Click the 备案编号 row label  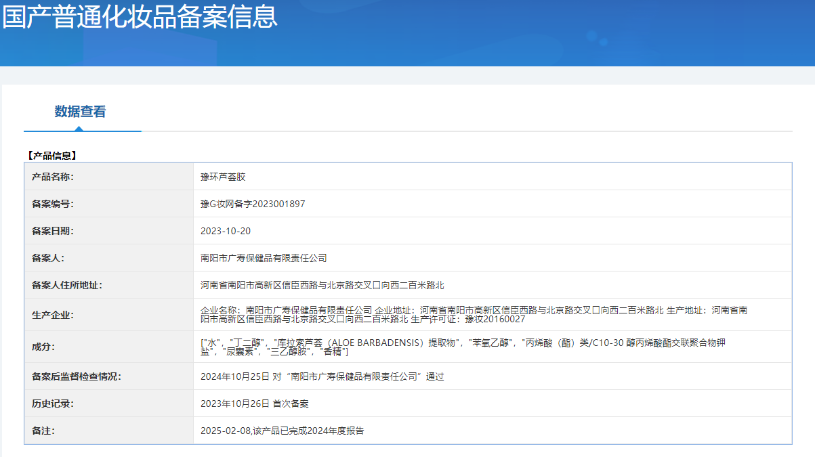[53, 204]
